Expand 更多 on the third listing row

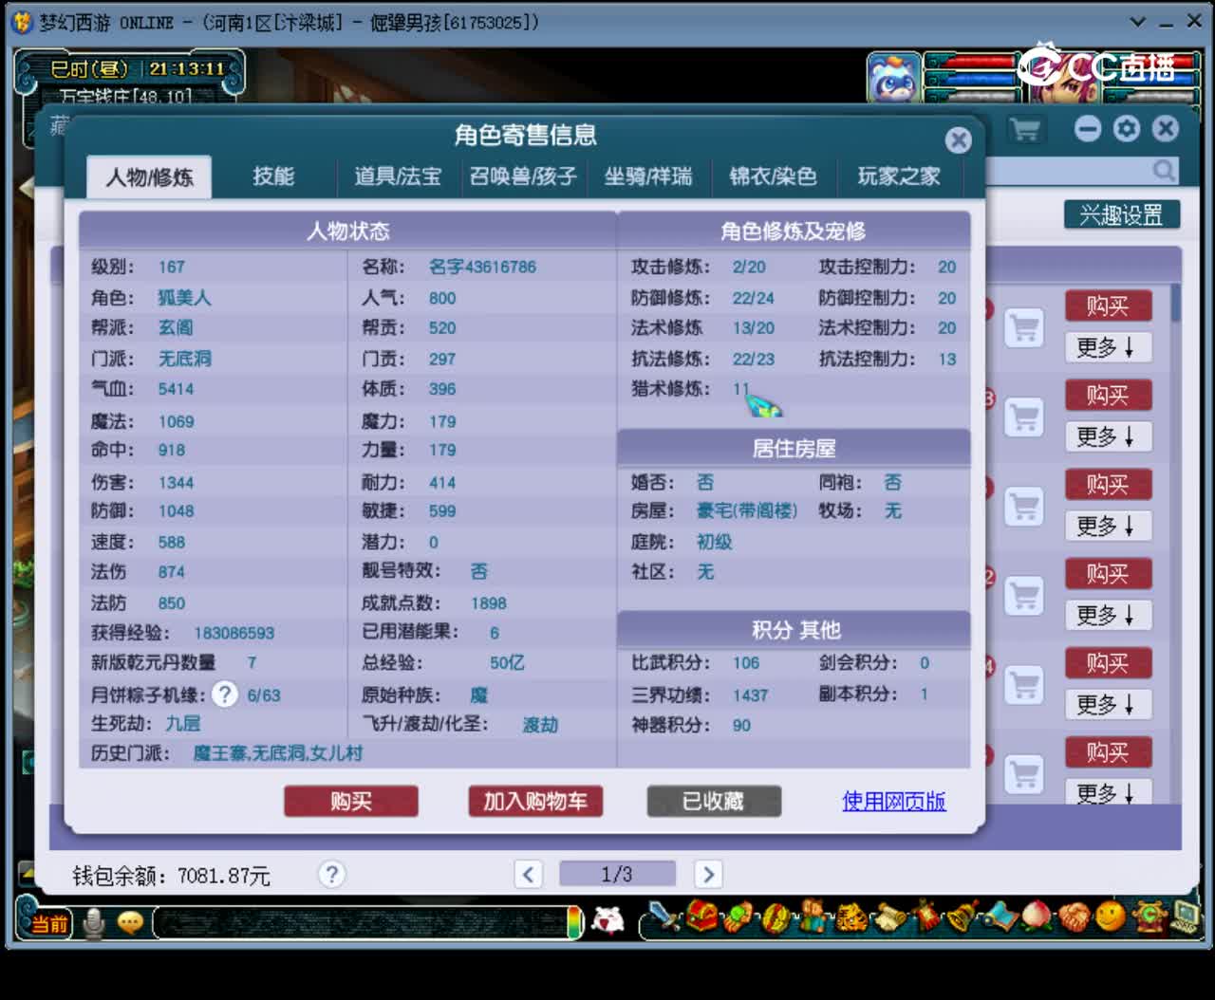[1108, 526]
